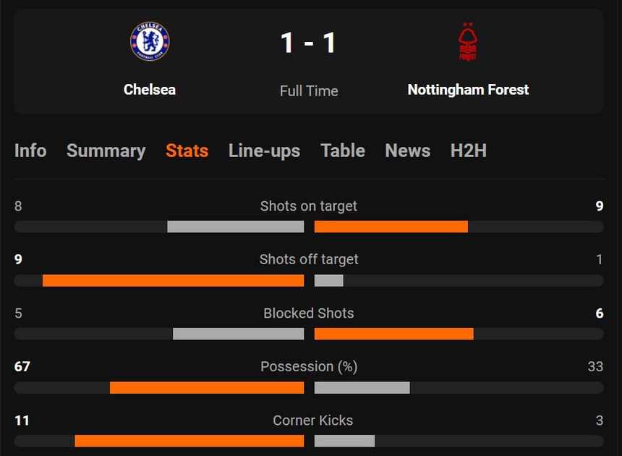Click the 1 - 1 scoreline
Viewport: 622px width, 456px height.
click(x=309, y=42)
